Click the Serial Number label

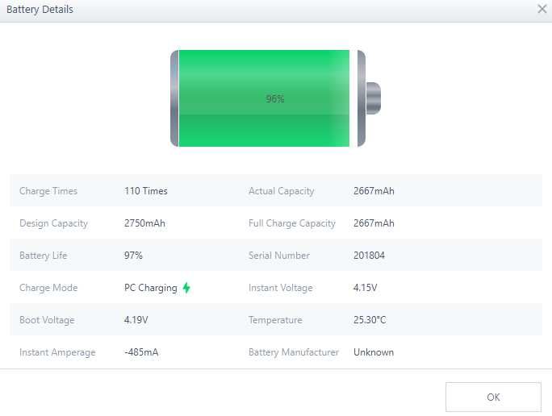[x=279, y=256]
